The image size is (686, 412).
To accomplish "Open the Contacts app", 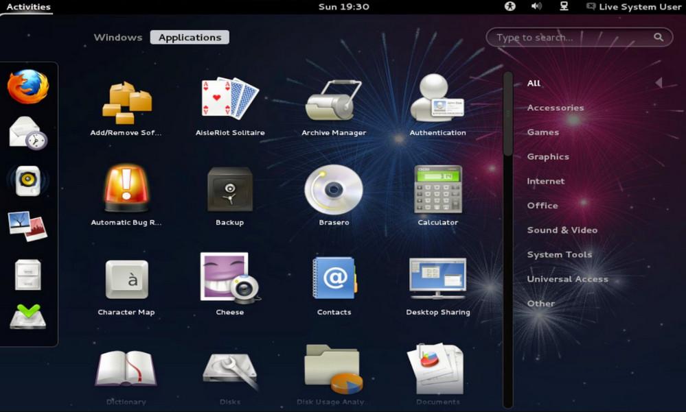I will [334, 280].
